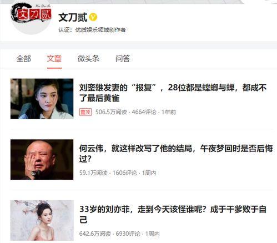The image size is (277, 243).
Task: Click the 刘亦菲 article thumbnail image
Action: [x=42, y=220]
